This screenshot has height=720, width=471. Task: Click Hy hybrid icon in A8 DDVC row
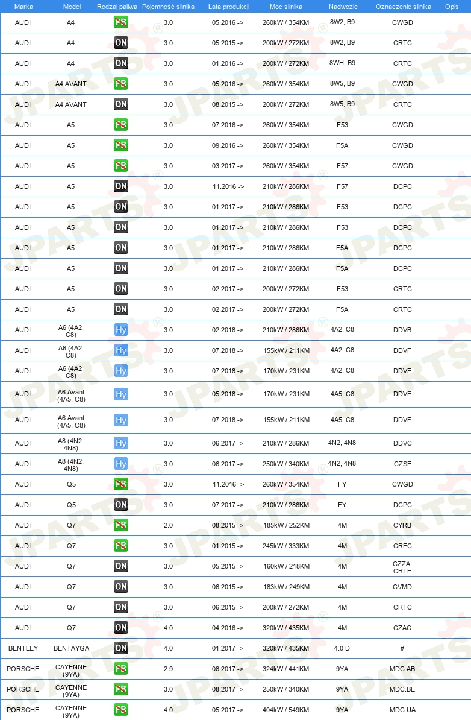121,443
